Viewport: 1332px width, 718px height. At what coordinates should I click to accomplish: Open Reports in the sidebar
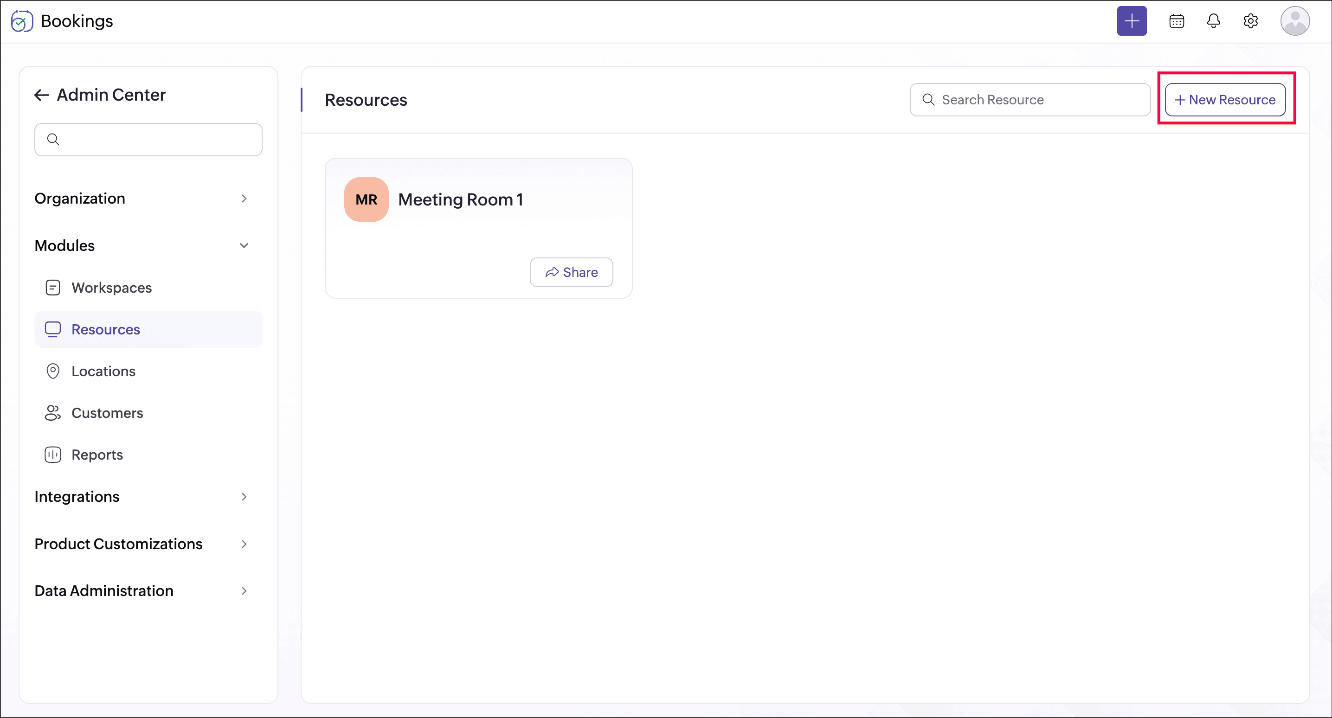148,455
